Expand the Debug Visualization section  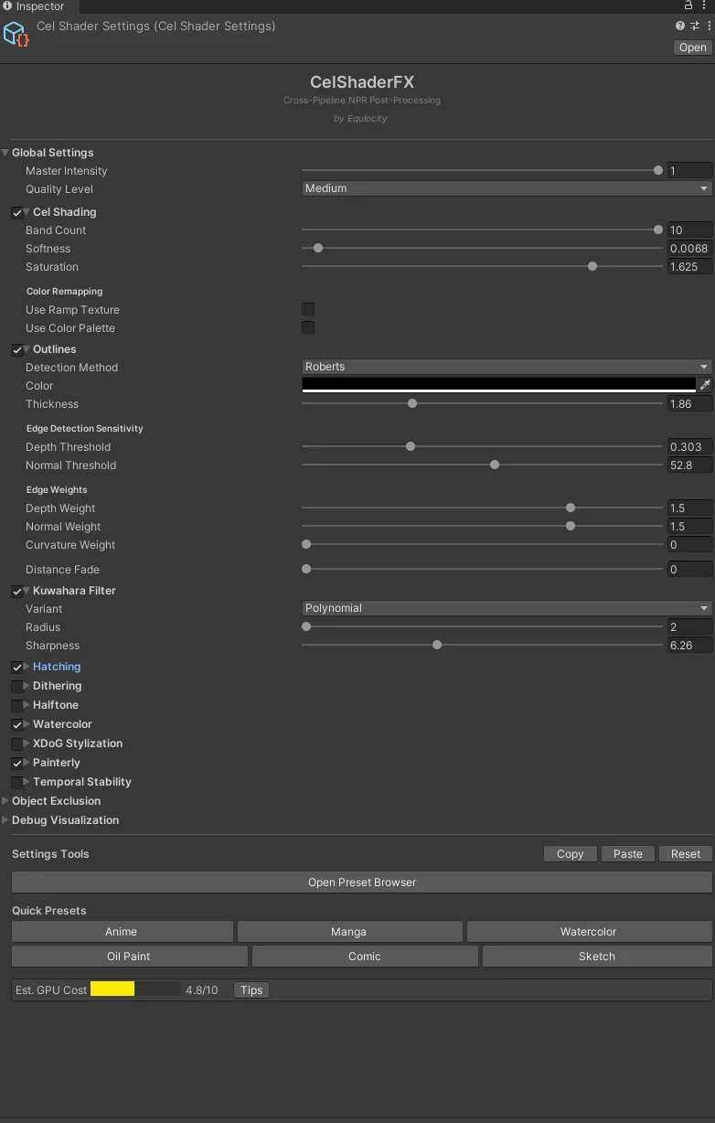click(x=5, y=820)
